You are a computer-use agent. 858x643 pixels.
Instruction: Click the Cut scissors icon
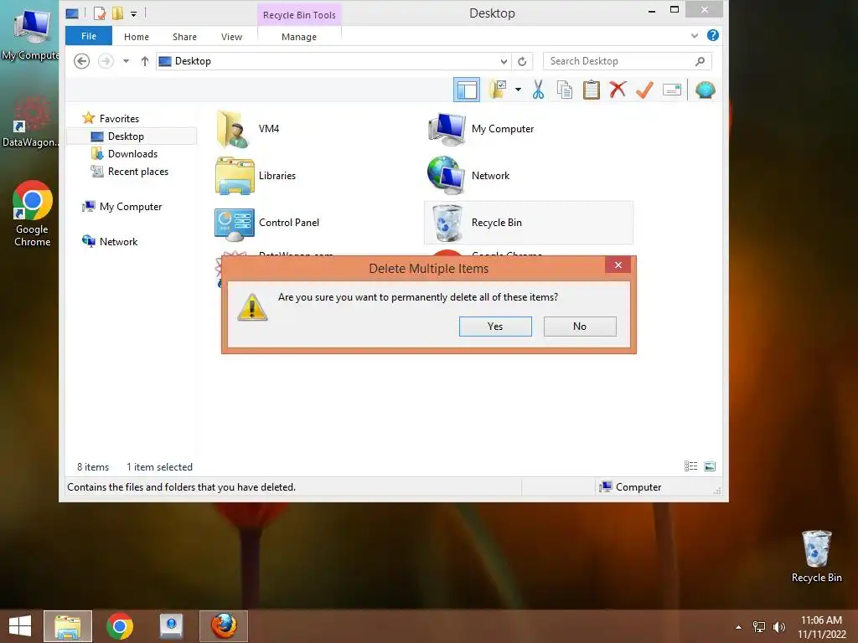click(x=538, y=90)
